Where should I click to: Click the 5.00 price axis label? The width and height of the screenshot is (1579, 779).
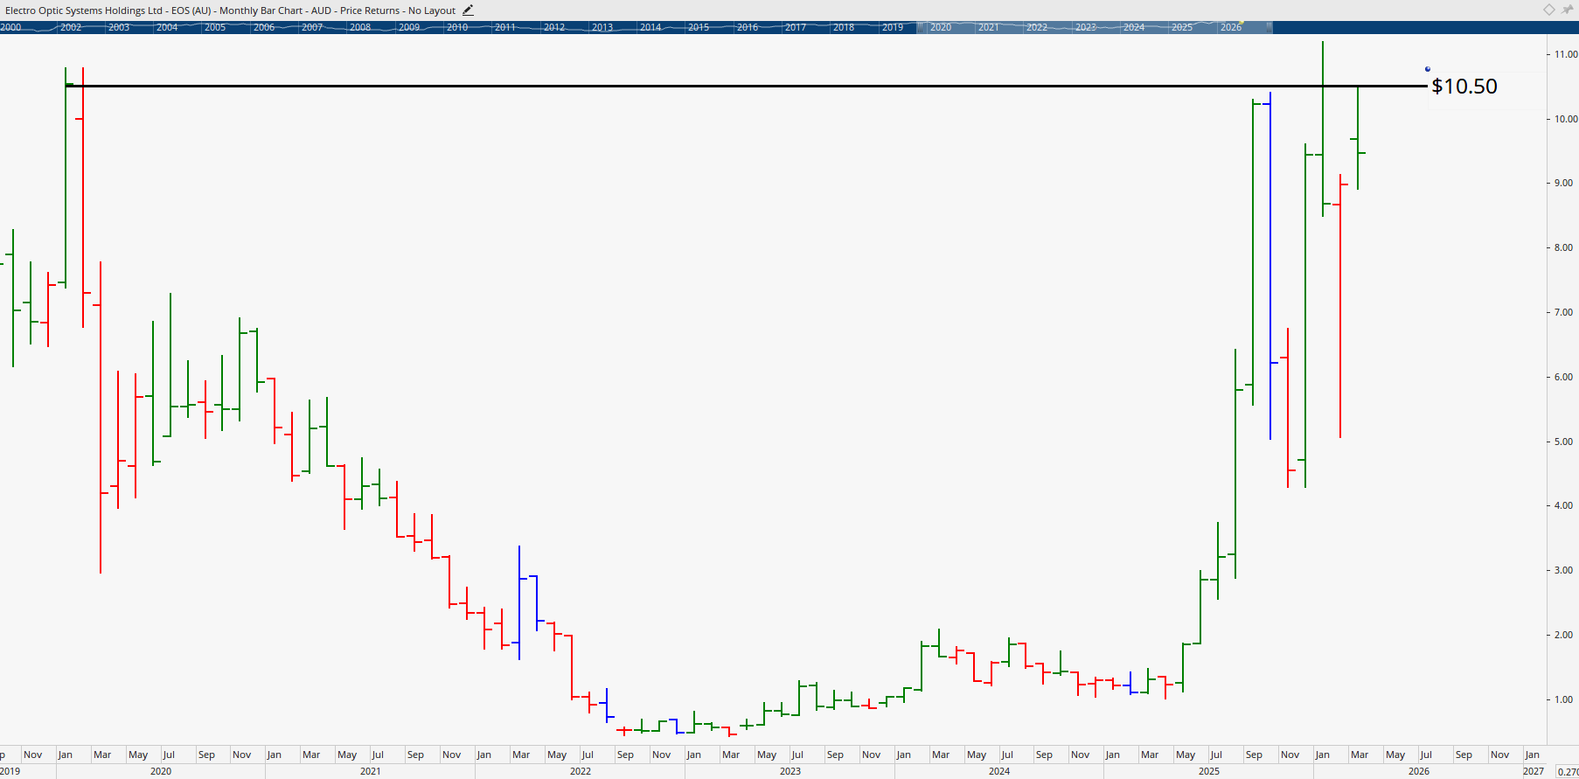(x=1563, y=442)
